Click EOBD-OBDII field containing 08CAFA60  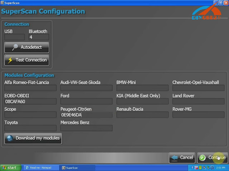coord(30,101)
